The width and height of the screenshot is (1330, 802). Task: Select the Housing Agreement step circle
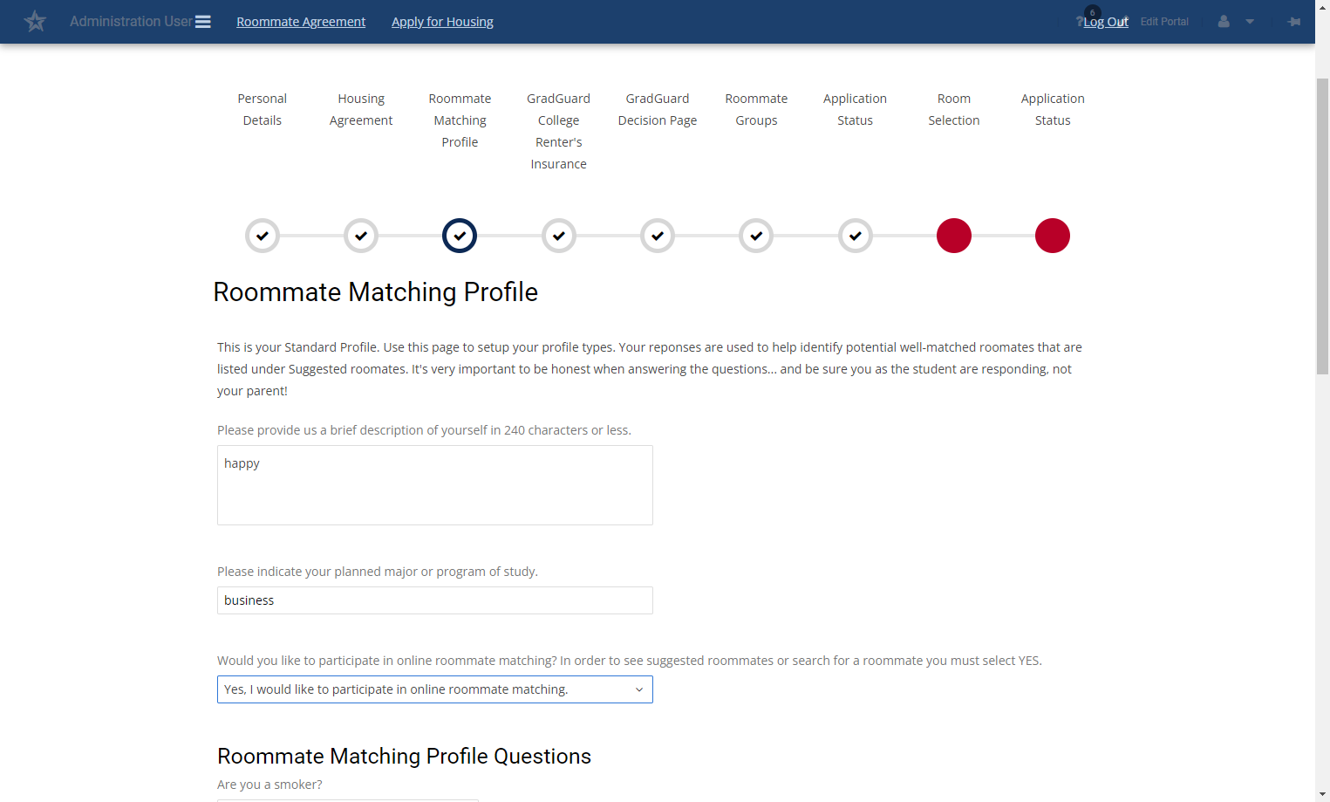coord(361,236)
